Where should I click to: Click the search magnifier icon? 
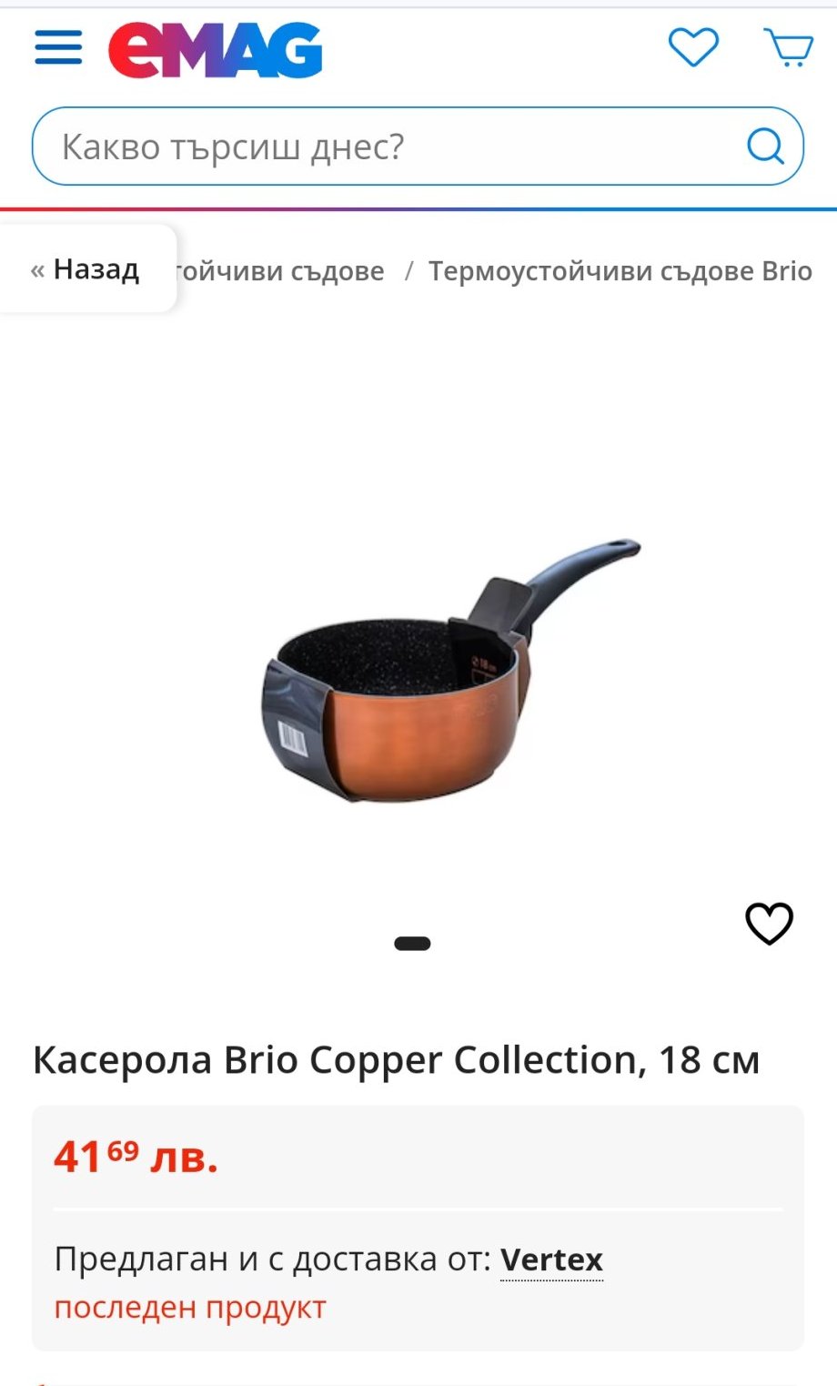coord(765,146)
